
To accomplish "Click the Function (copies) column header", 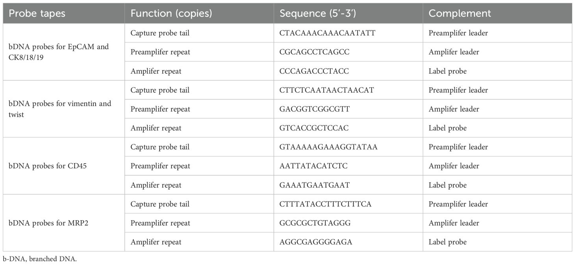I will pos(171,13).
